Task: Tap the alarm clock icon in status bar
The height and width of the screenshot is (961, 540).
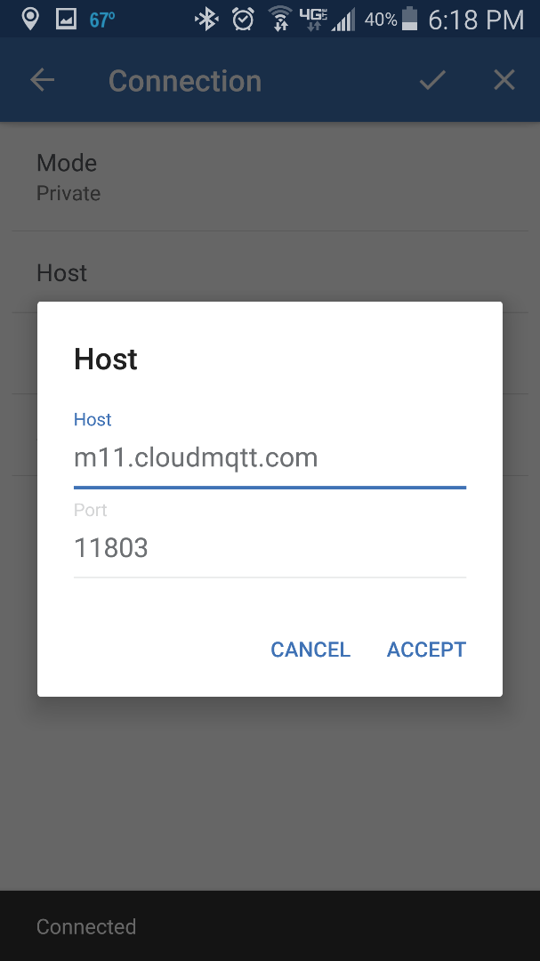Action: click(243, 18)
